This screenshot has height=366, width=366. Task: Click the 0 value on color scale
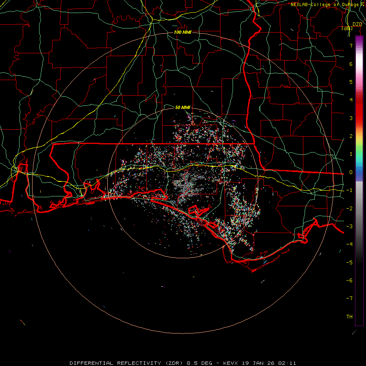[351, 172]
